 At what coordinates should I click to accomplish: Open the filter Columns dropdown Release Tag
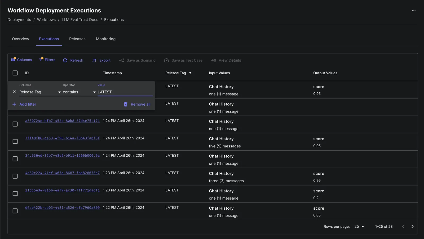40,92
